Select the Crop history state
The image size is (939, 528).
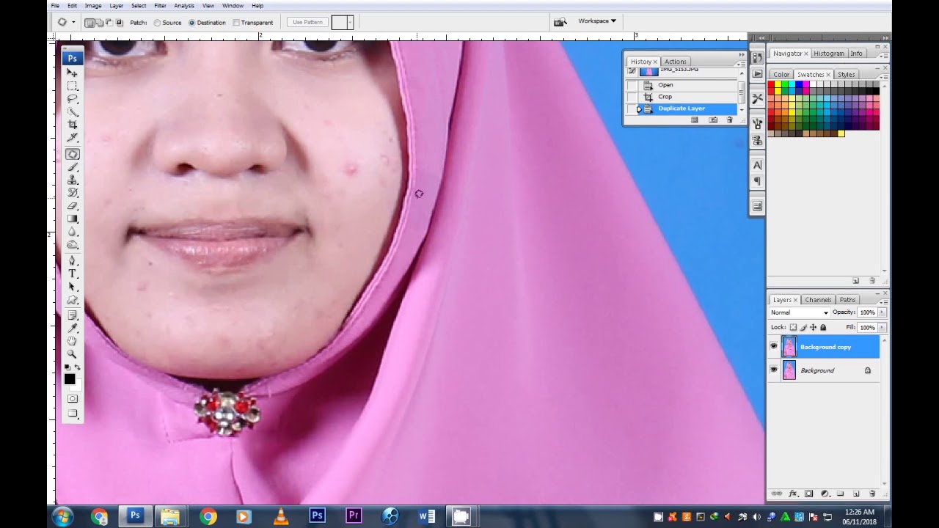click(682, 97)
